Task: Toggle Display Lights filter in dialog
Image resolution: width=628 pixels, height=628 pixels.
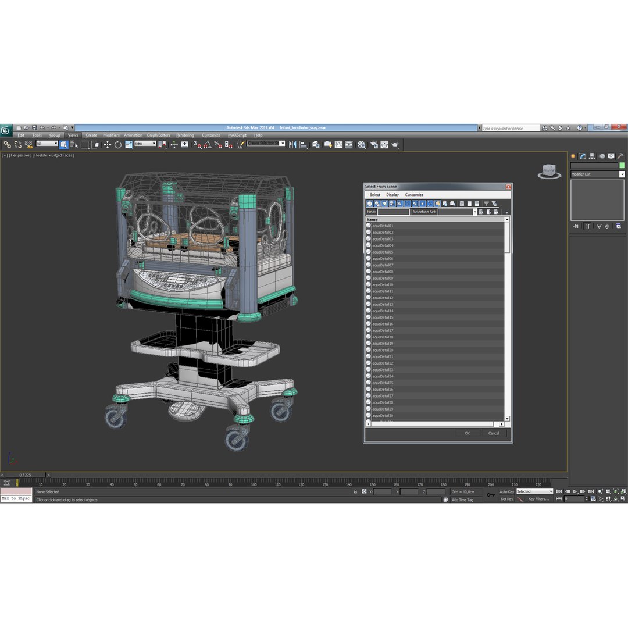Action: (385, 204)
